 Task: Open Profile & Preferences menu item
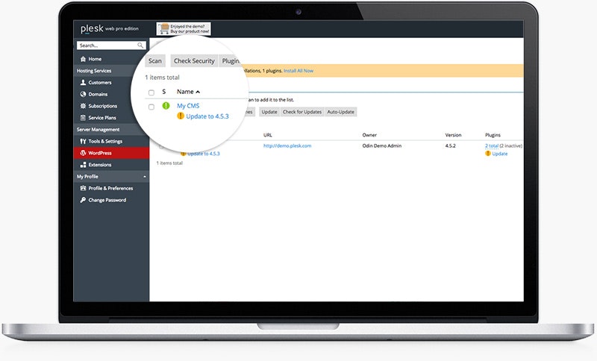tap(111, 188)
